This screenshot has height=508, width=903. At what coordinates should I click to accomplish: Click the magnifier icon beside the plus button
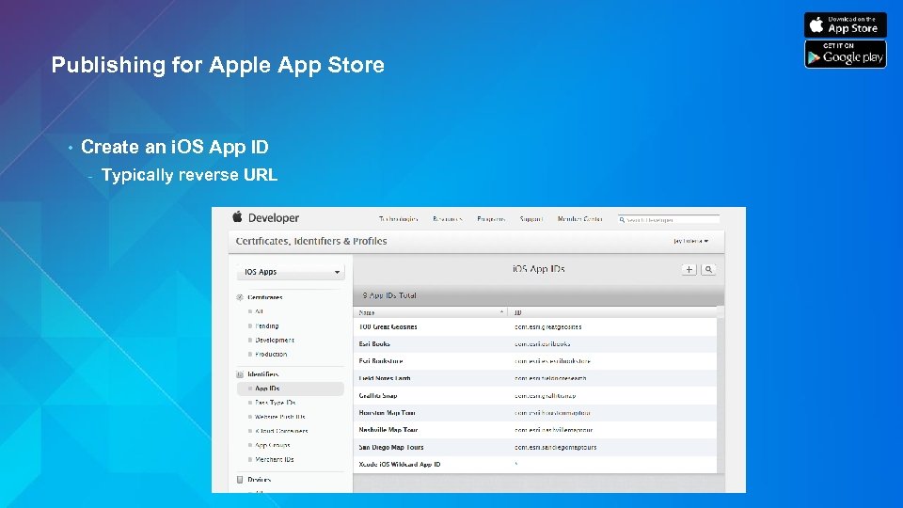click(708, 270)
